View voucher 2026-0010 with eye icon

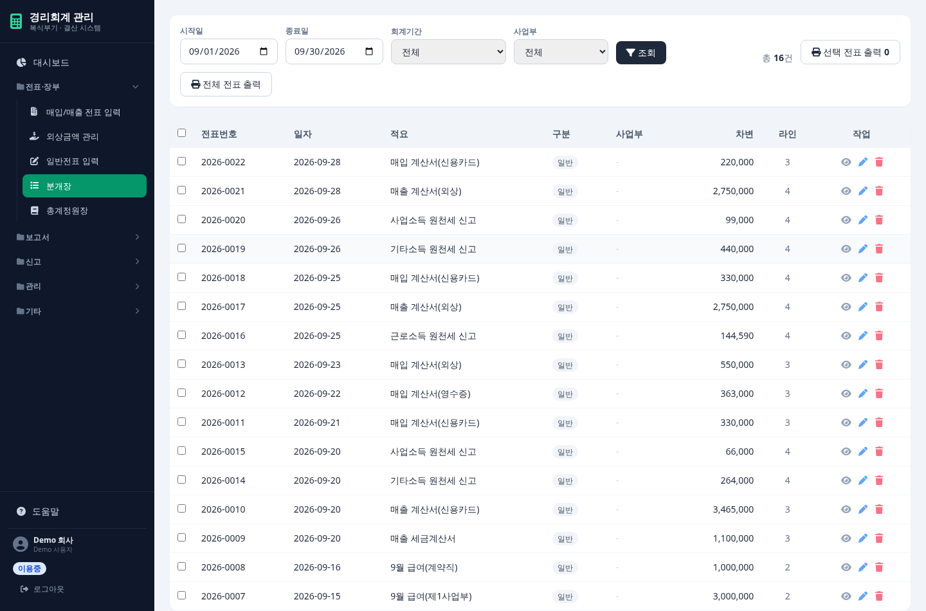[x=846, y=509]
